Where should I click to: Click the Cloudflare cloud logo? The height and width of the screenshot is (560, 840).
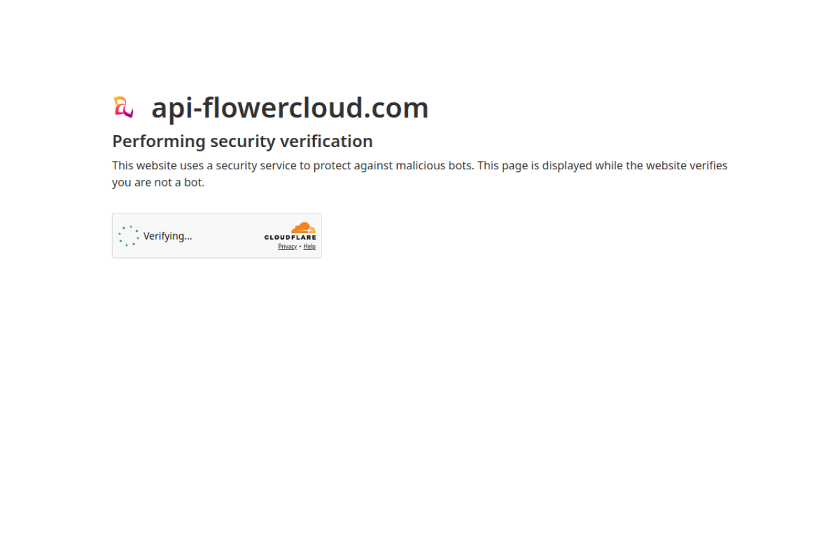click(x=290, y=231)
